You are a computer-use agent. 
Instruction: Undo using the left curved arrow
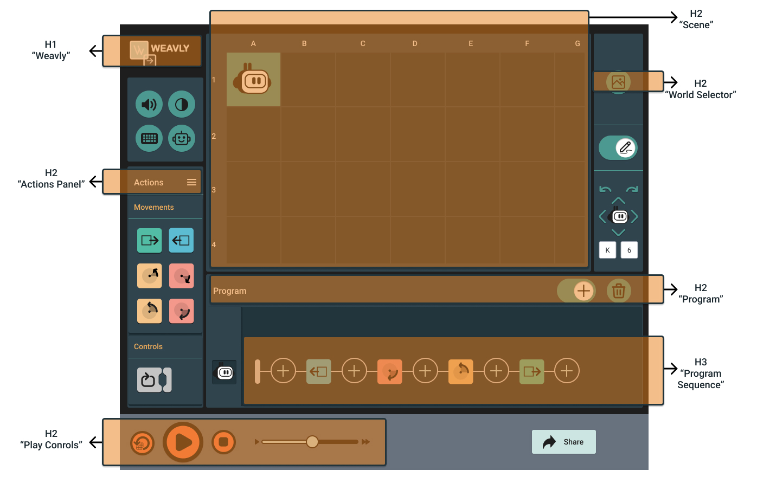(x=607, y=190)
